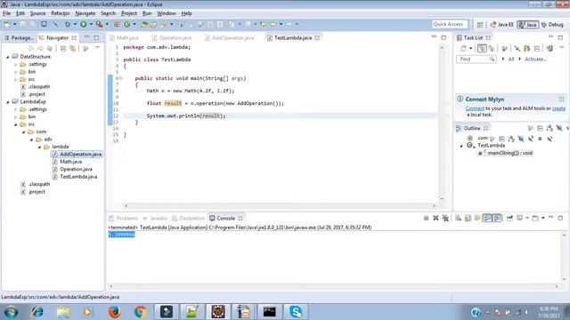Image resolution: width=570 pixels, height=320 pixels.
Task: Click the New file wizard icon
Action: (x=7, y=24)
